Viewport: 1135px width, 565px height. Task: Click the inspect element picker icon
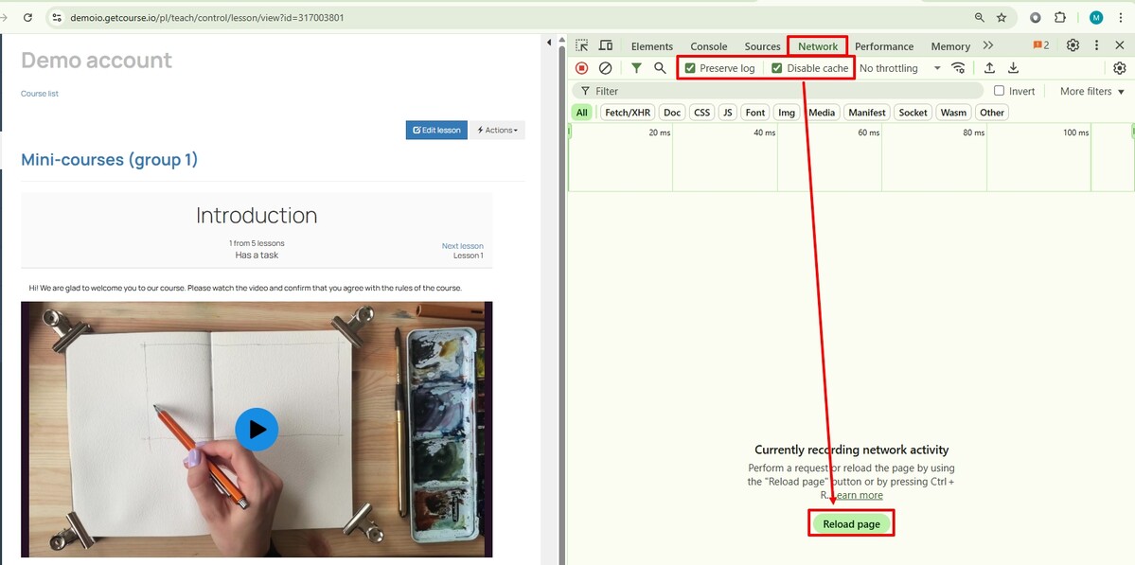pyautogui.click(x=582, y=45)
